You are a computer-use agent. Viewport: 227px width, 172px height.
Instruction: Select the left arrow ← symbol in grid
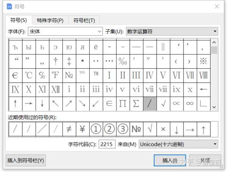point(204,89)
